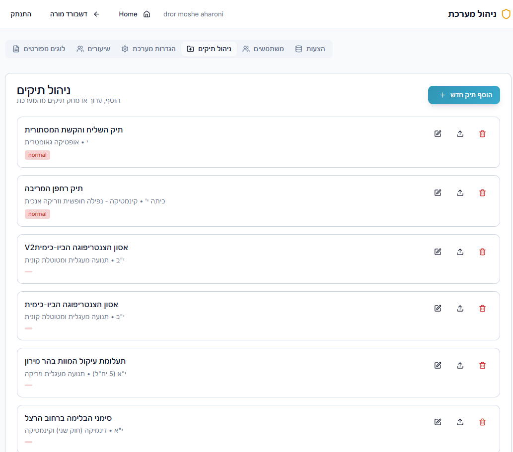Viewport: 513px width, 452px height.
Task: Click upload icon for סימני הבלימה ברחוב הרצל
Action: point(460,422)
